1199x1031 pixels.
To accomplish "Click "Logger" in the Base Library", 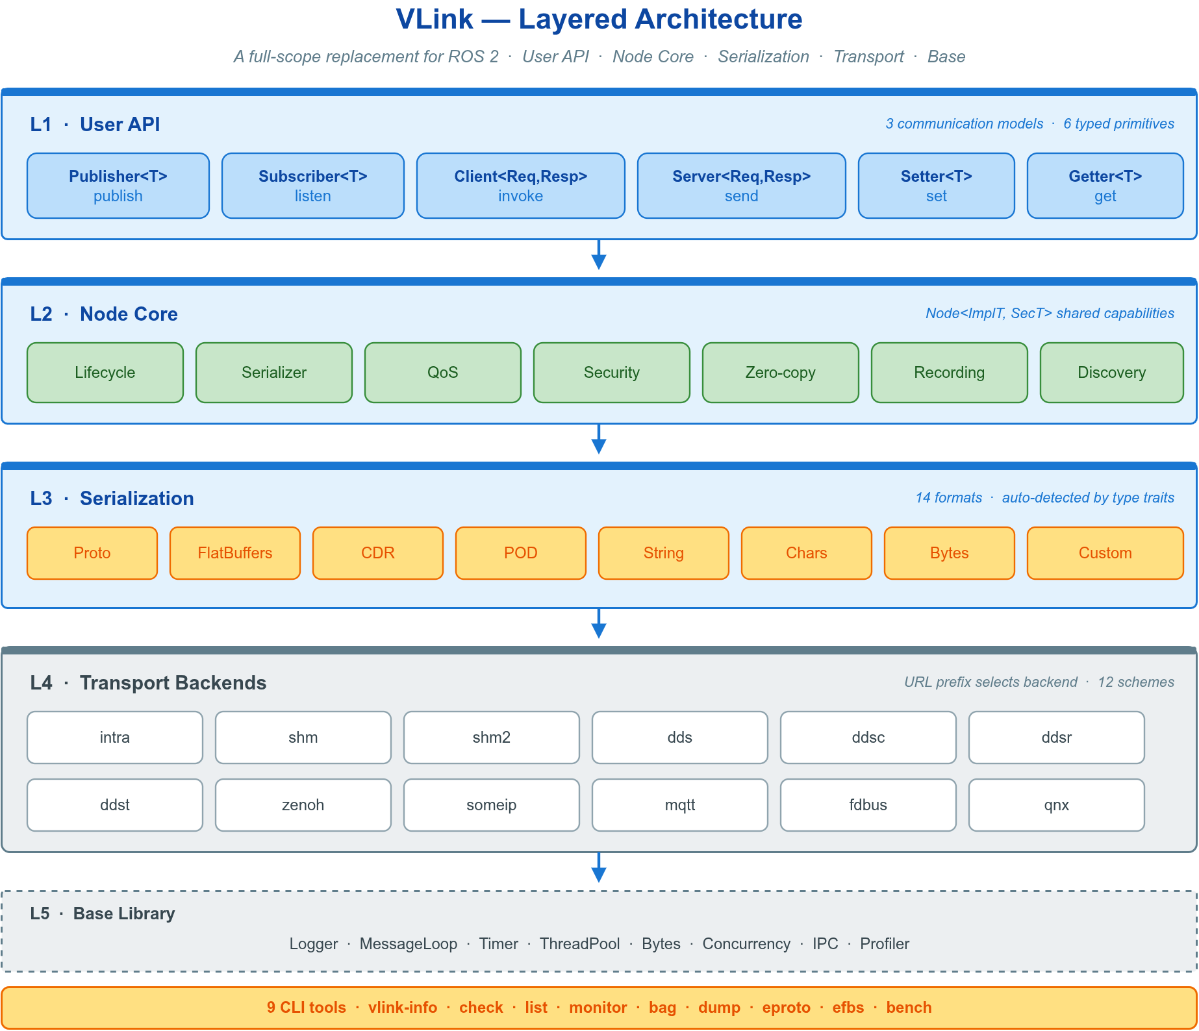I will pyautogui.click(x=314, y=944).
